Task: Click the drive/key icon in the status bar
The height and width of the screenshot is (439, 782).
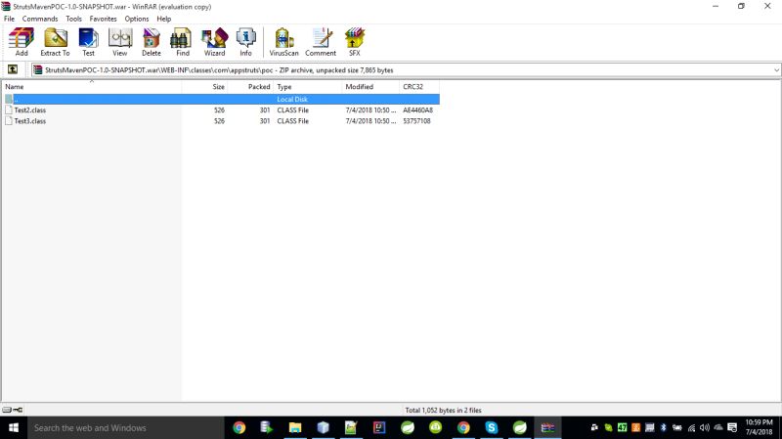Action: pyautogui.click(x=13, y=410)
